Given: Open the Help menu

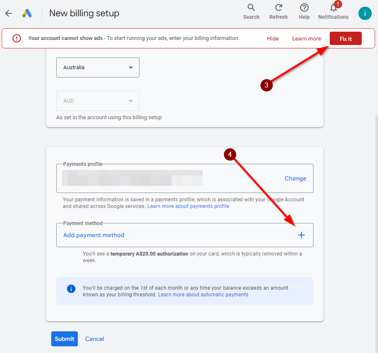Looking at the screenshot, I should [x=304, y=11].
